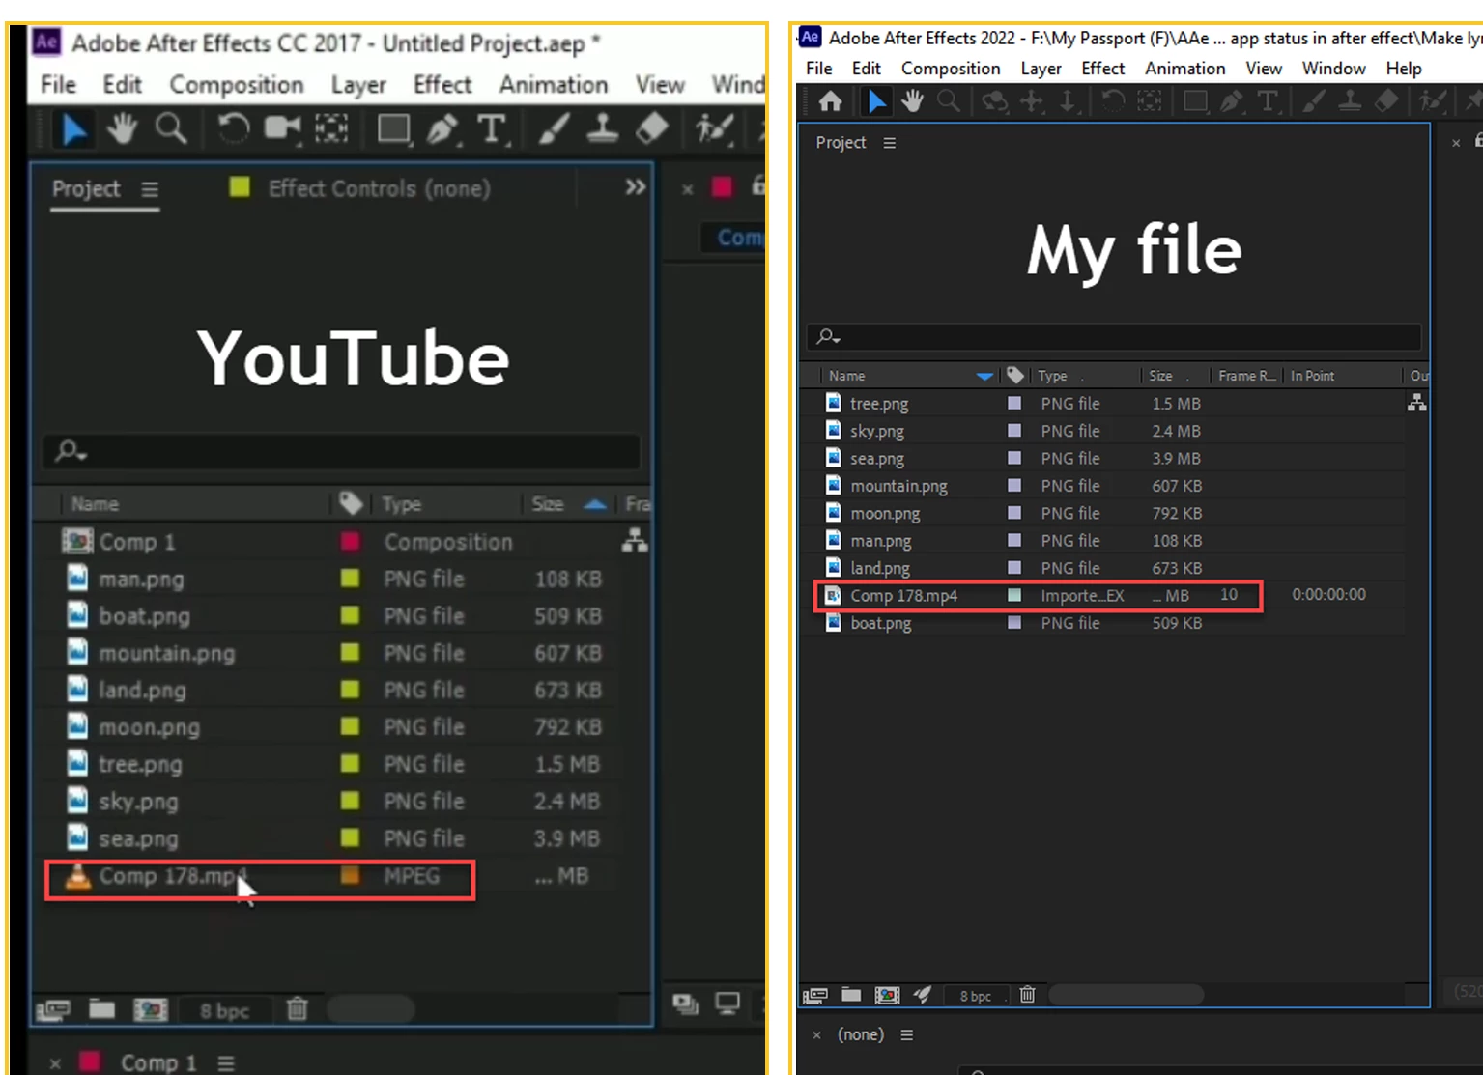Open Animation menu in CC 2017 window
1483x1075 pixels.
(x=554, y=85)
